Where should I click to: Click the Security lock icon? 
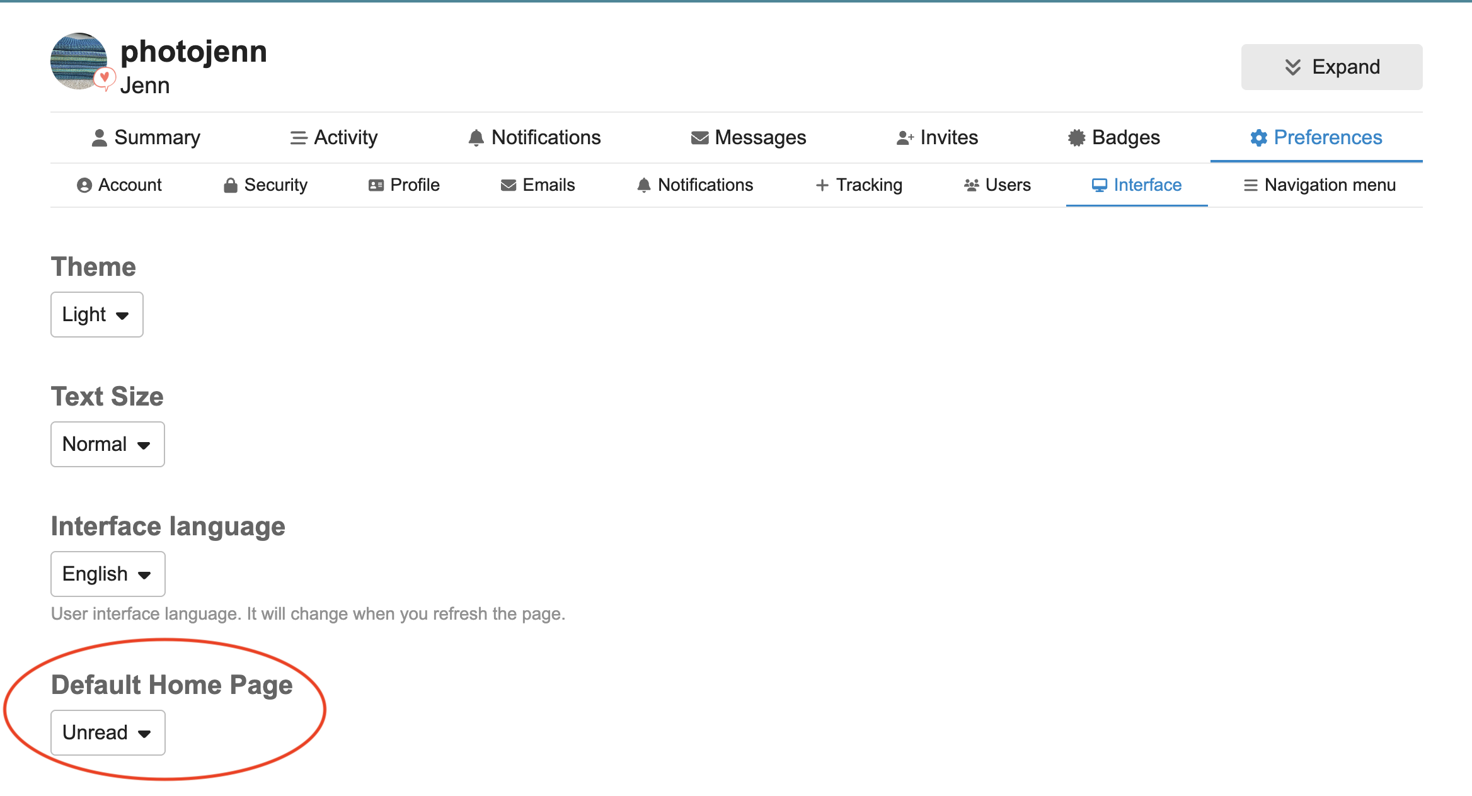pos(231,185)
